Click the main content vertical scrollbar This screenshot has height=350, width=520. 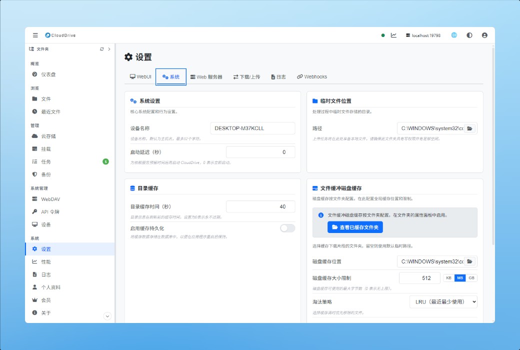[x=493, y=146]
